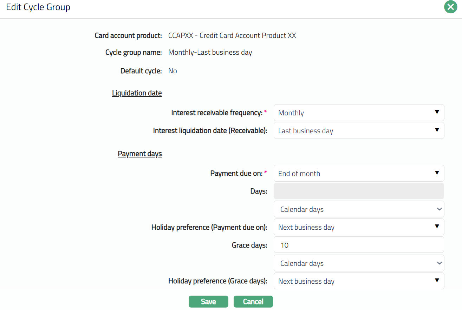Click the Default cycle value No
The width and height of the screenshot is (462, 310).
tap(173, 71)
